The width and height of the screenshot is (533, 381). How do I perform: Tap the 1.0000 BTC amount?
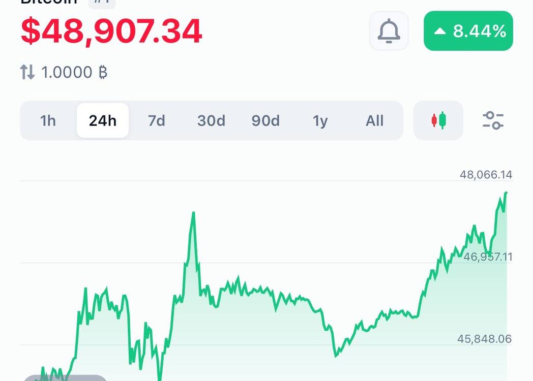[67, 72]
